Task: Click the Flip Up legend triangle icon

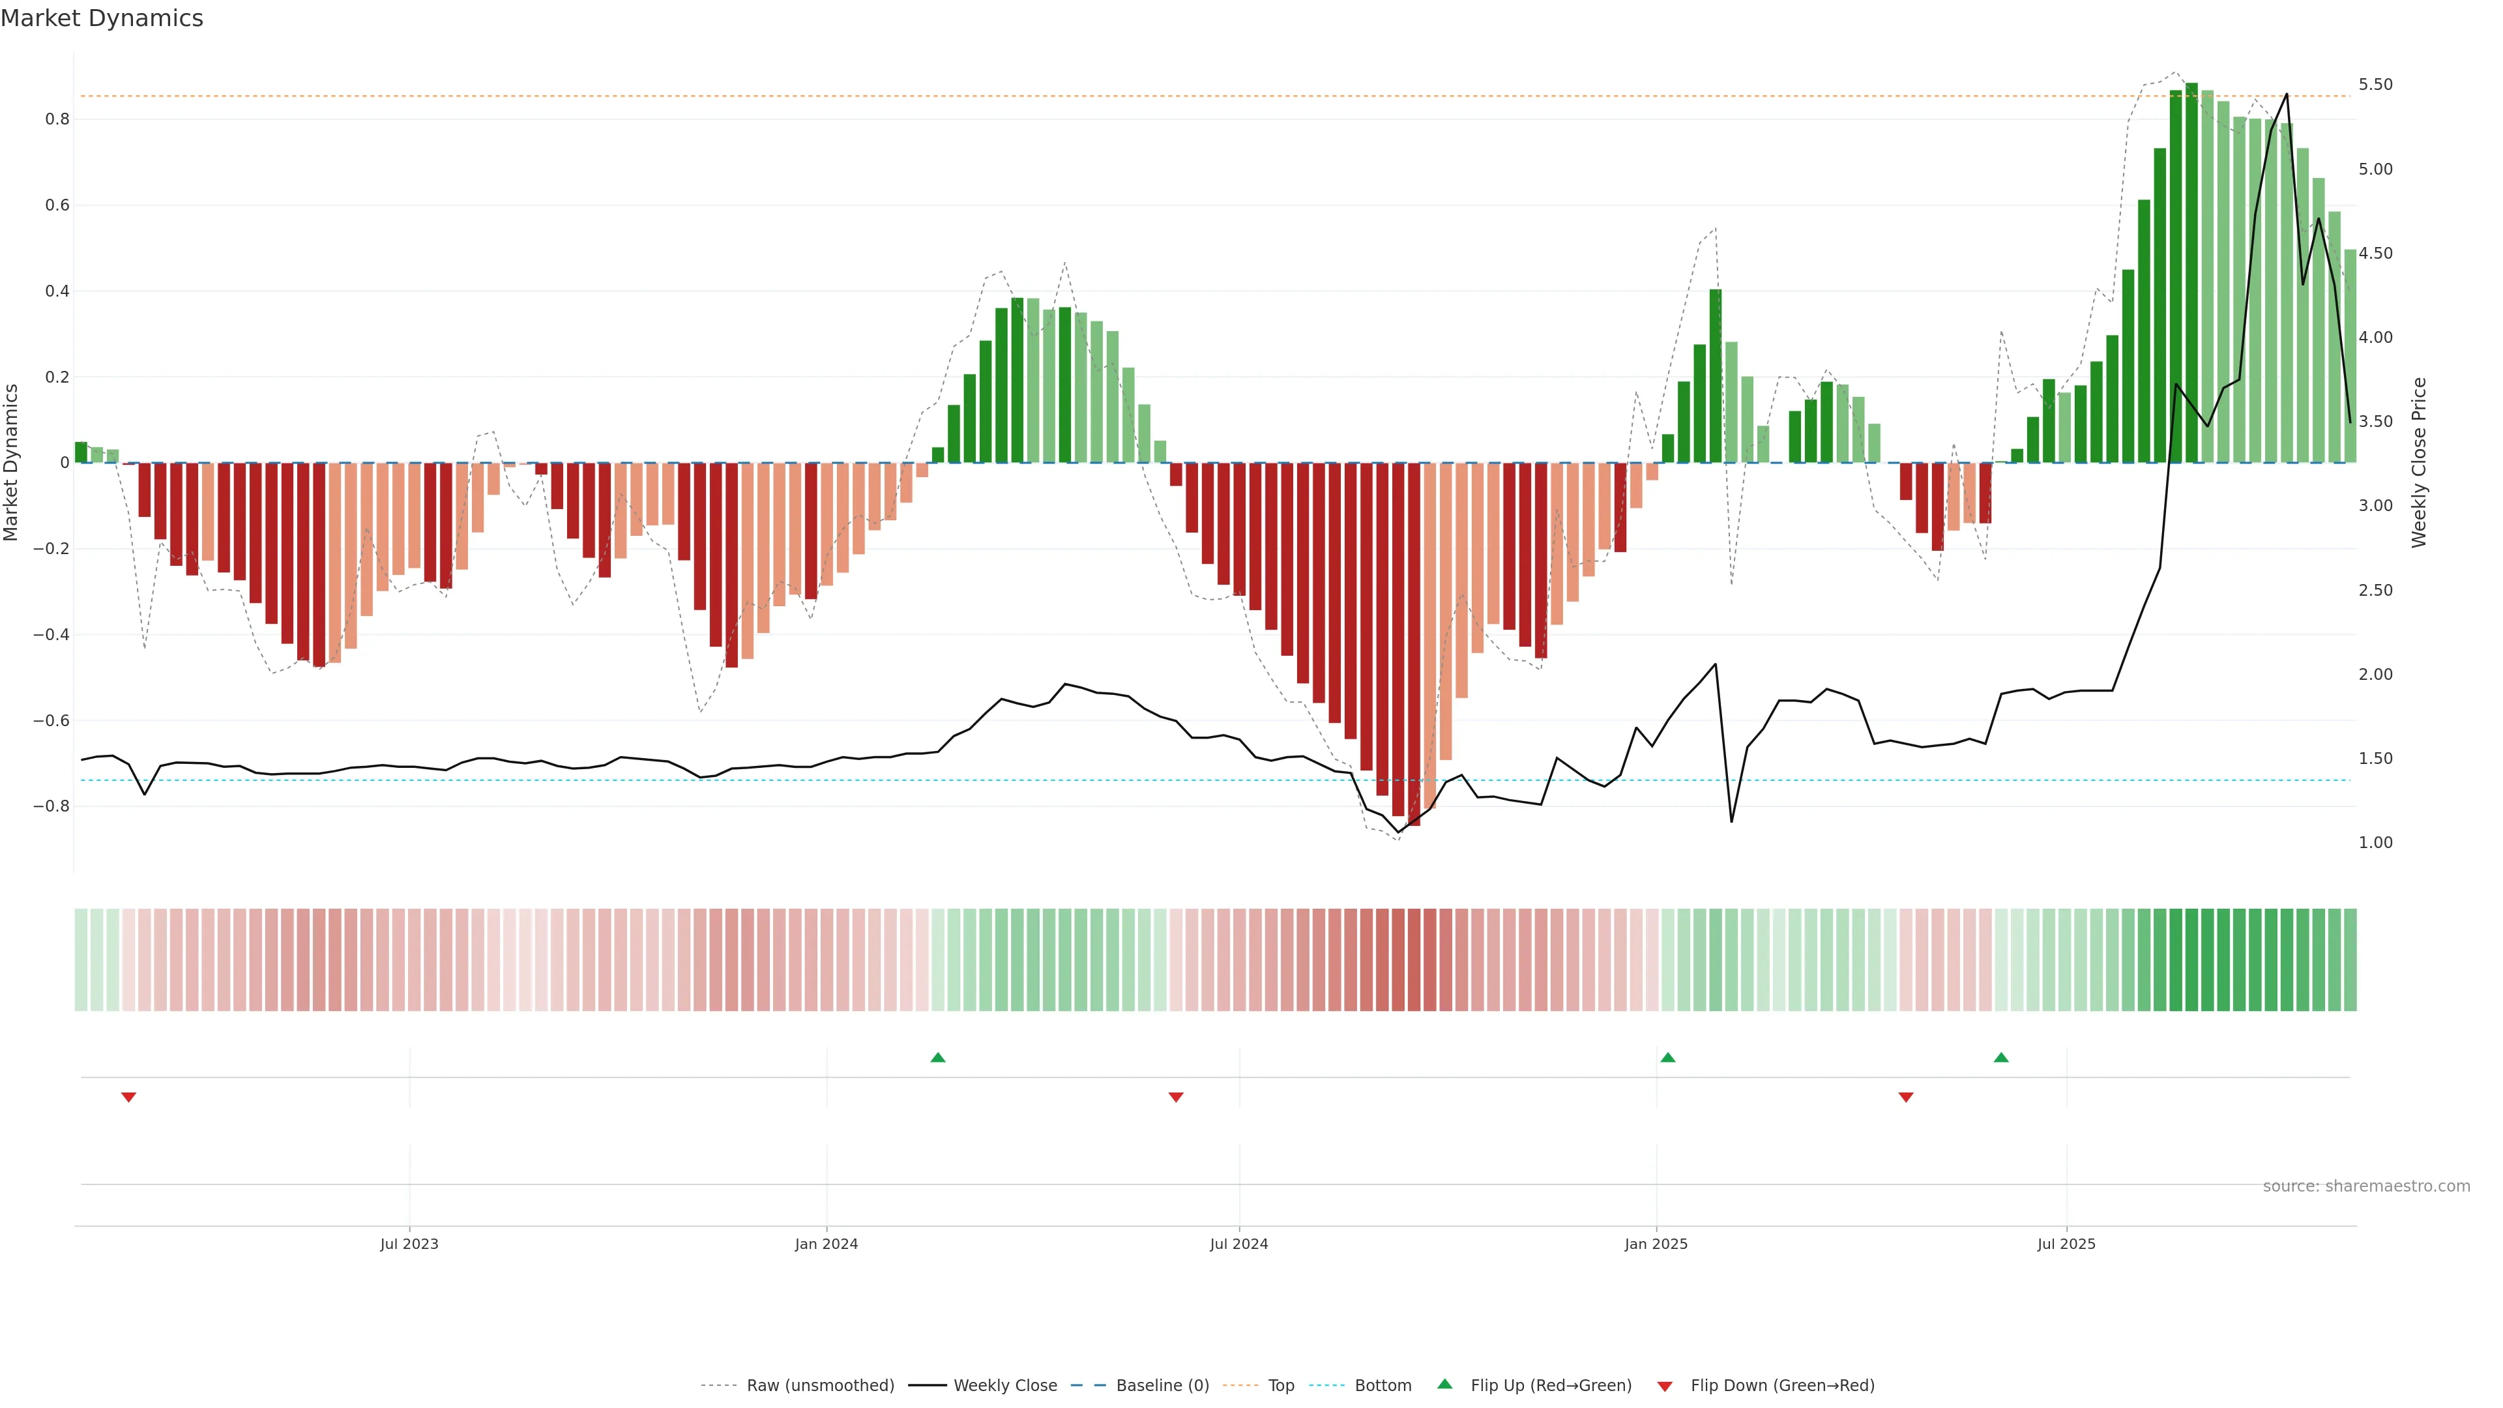Action: pos(1445,1384)
